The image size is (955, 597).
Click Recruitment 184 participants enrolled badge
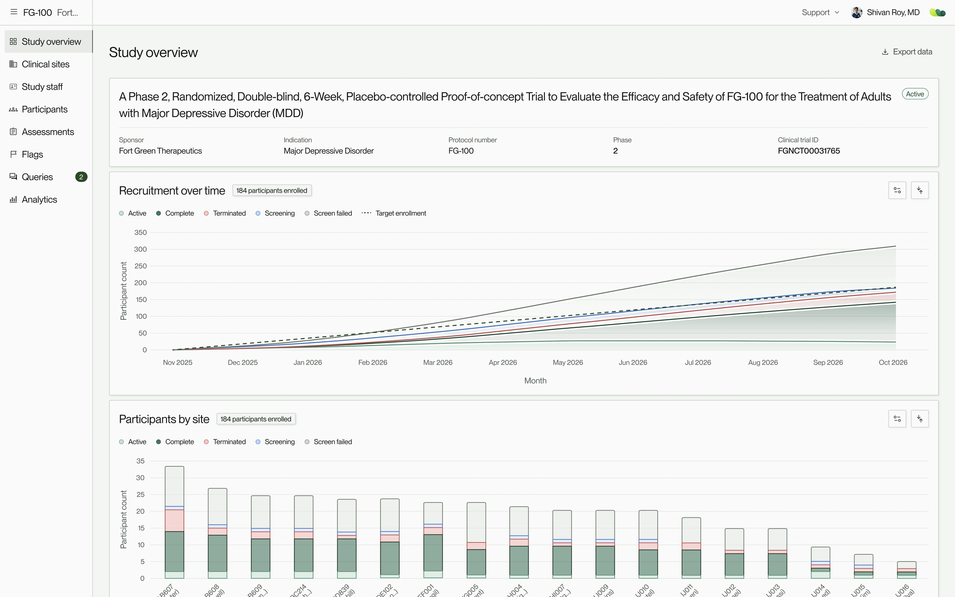click(x=272, y=190)
